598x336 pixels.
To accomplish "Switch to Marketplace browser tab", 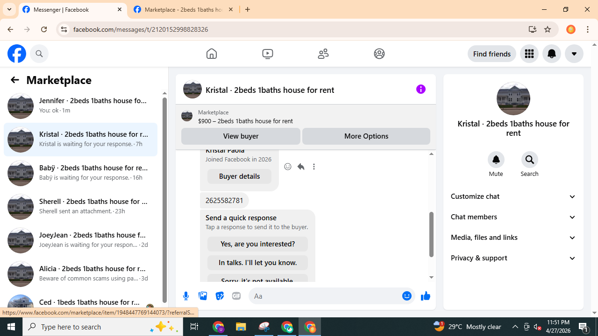I will pos(184,9).
